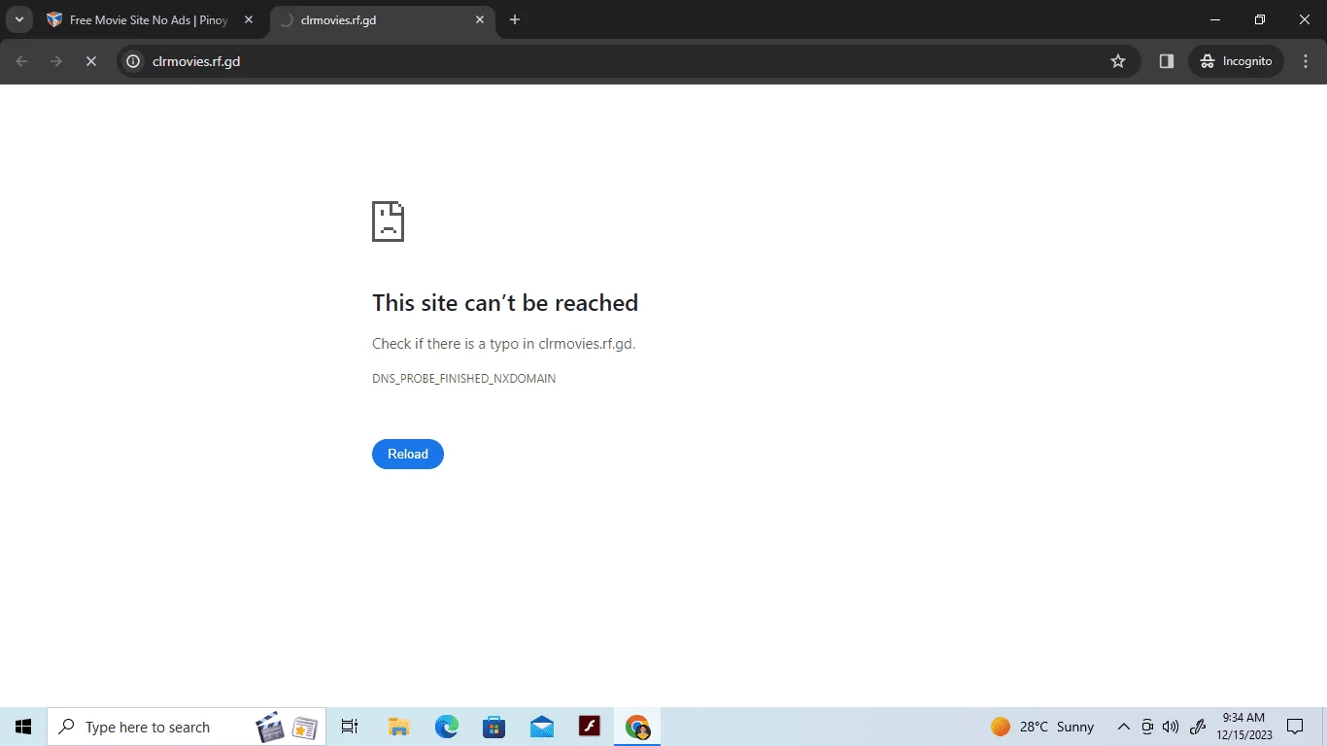This screenshot has width=1327, height=746.
Task: Launch File Explorer from the taskbar
Action: [x=398, y=727]
